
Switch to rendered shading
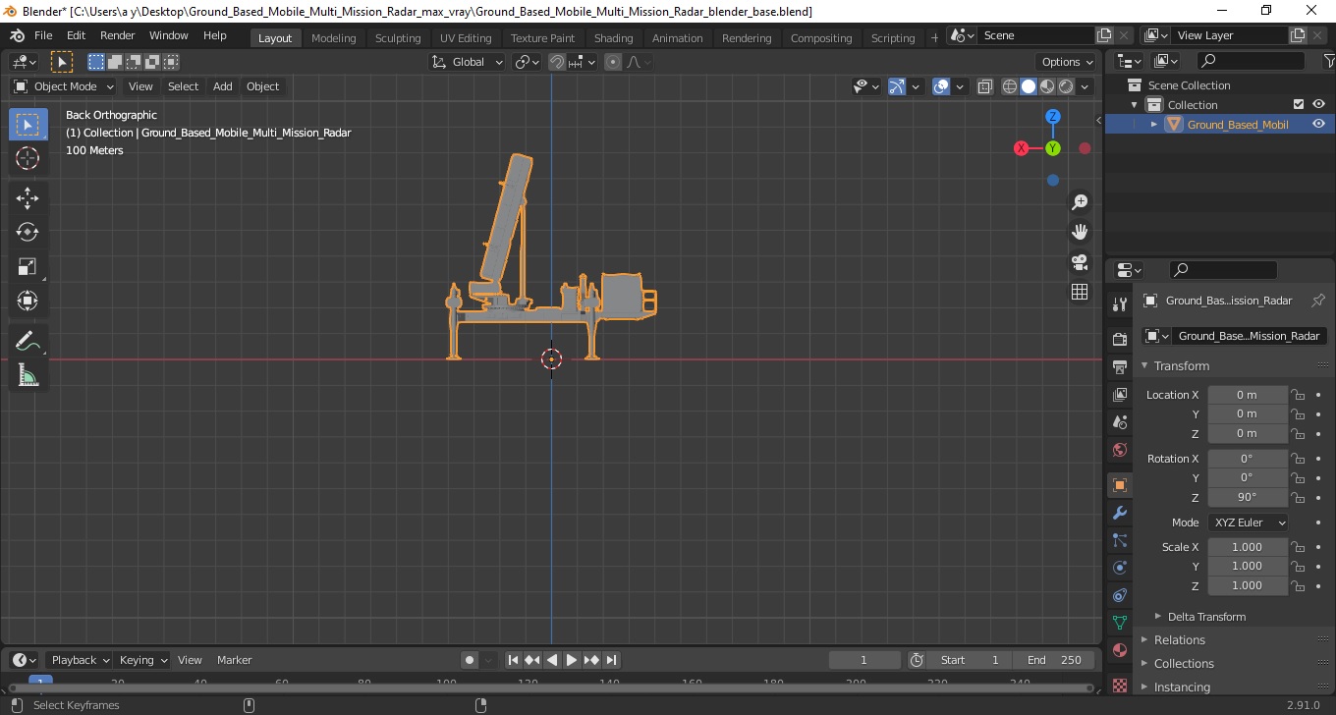click(x=1066, y=86)
